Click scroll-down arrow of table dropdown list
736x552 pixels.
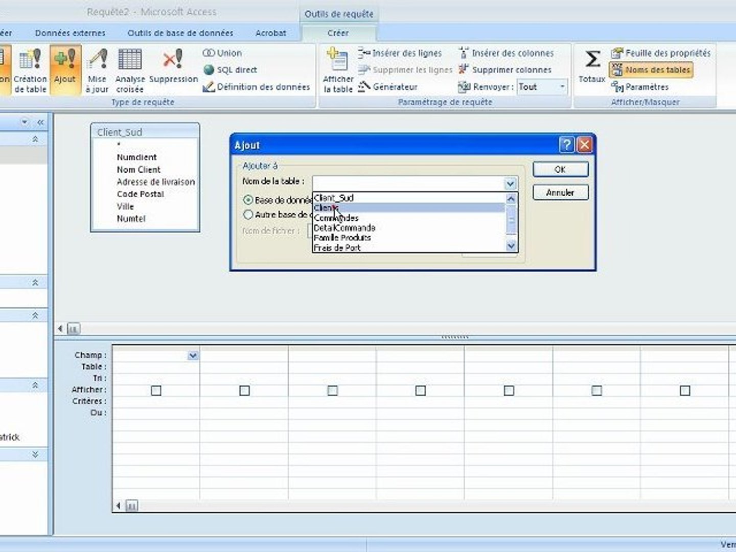coord(511,246)
